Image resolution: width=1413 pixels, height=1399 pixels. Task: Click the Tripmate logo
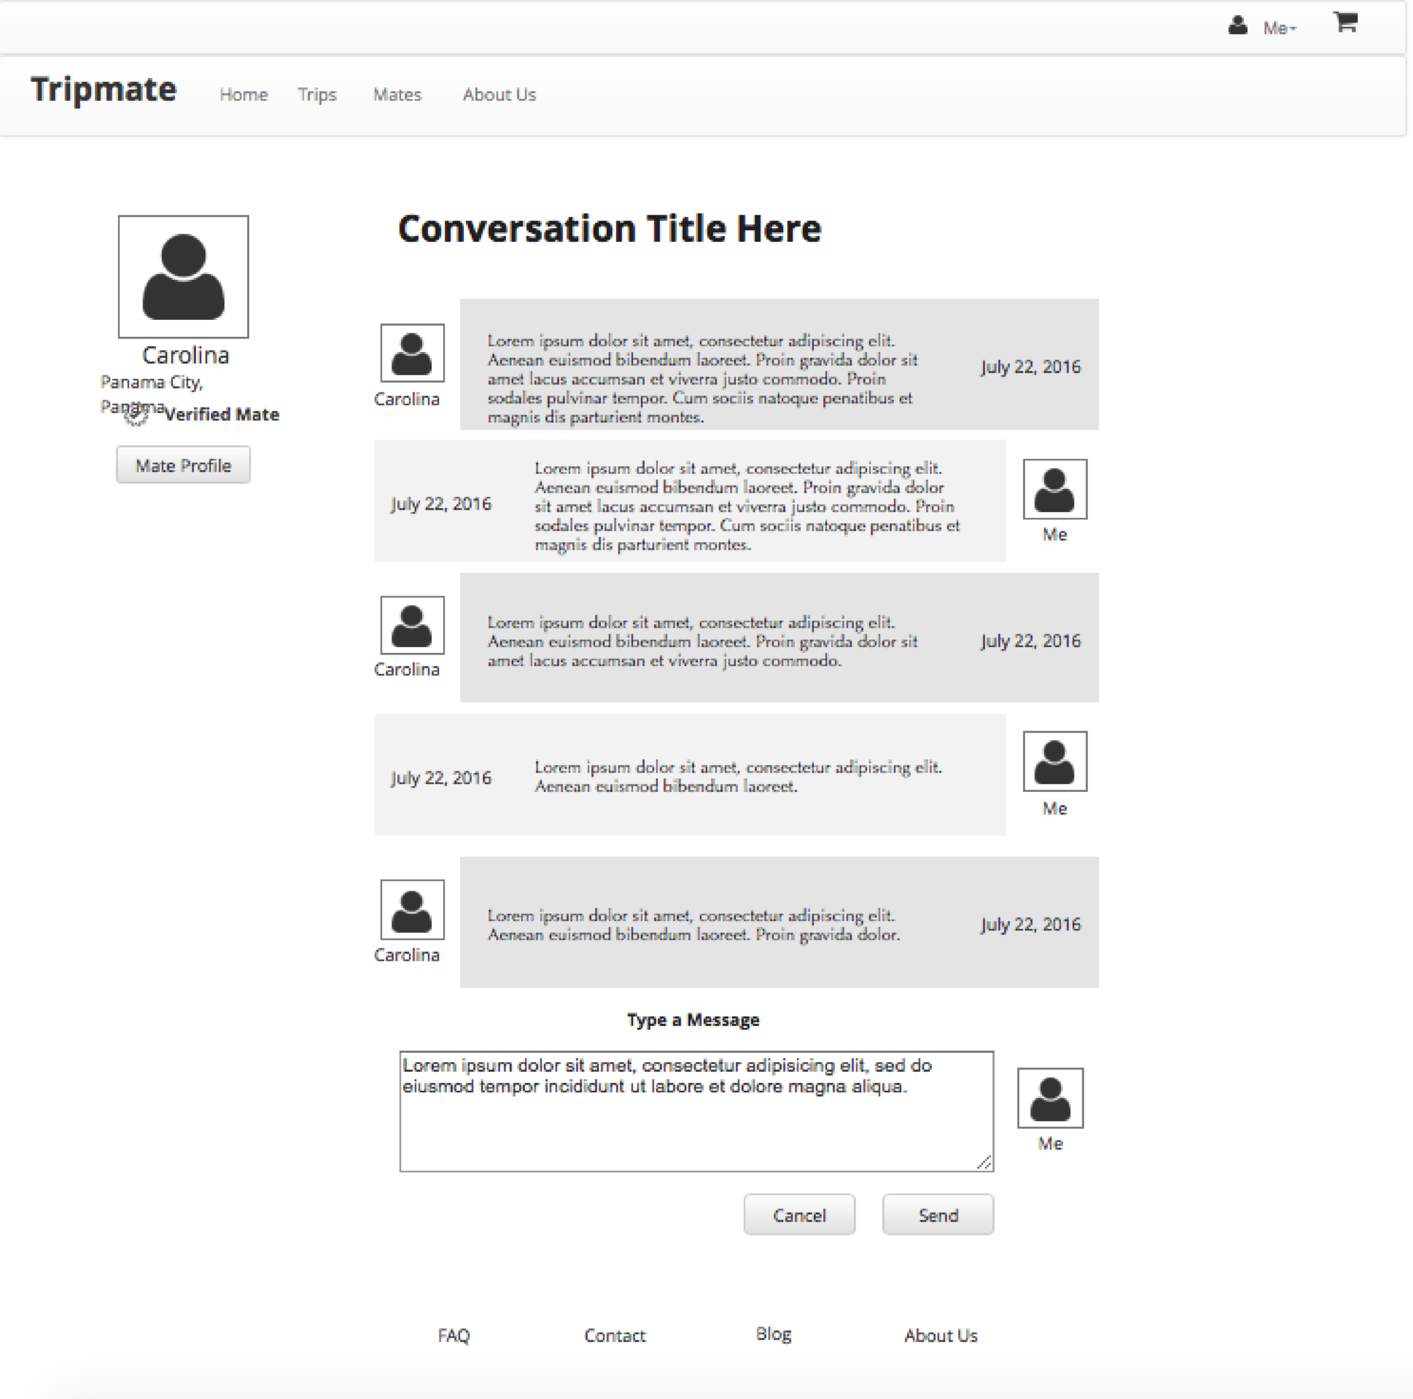104,90
